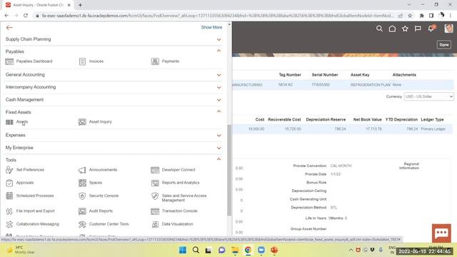
Task: Expand Cash Management section
Action: (x=219, y=100)
